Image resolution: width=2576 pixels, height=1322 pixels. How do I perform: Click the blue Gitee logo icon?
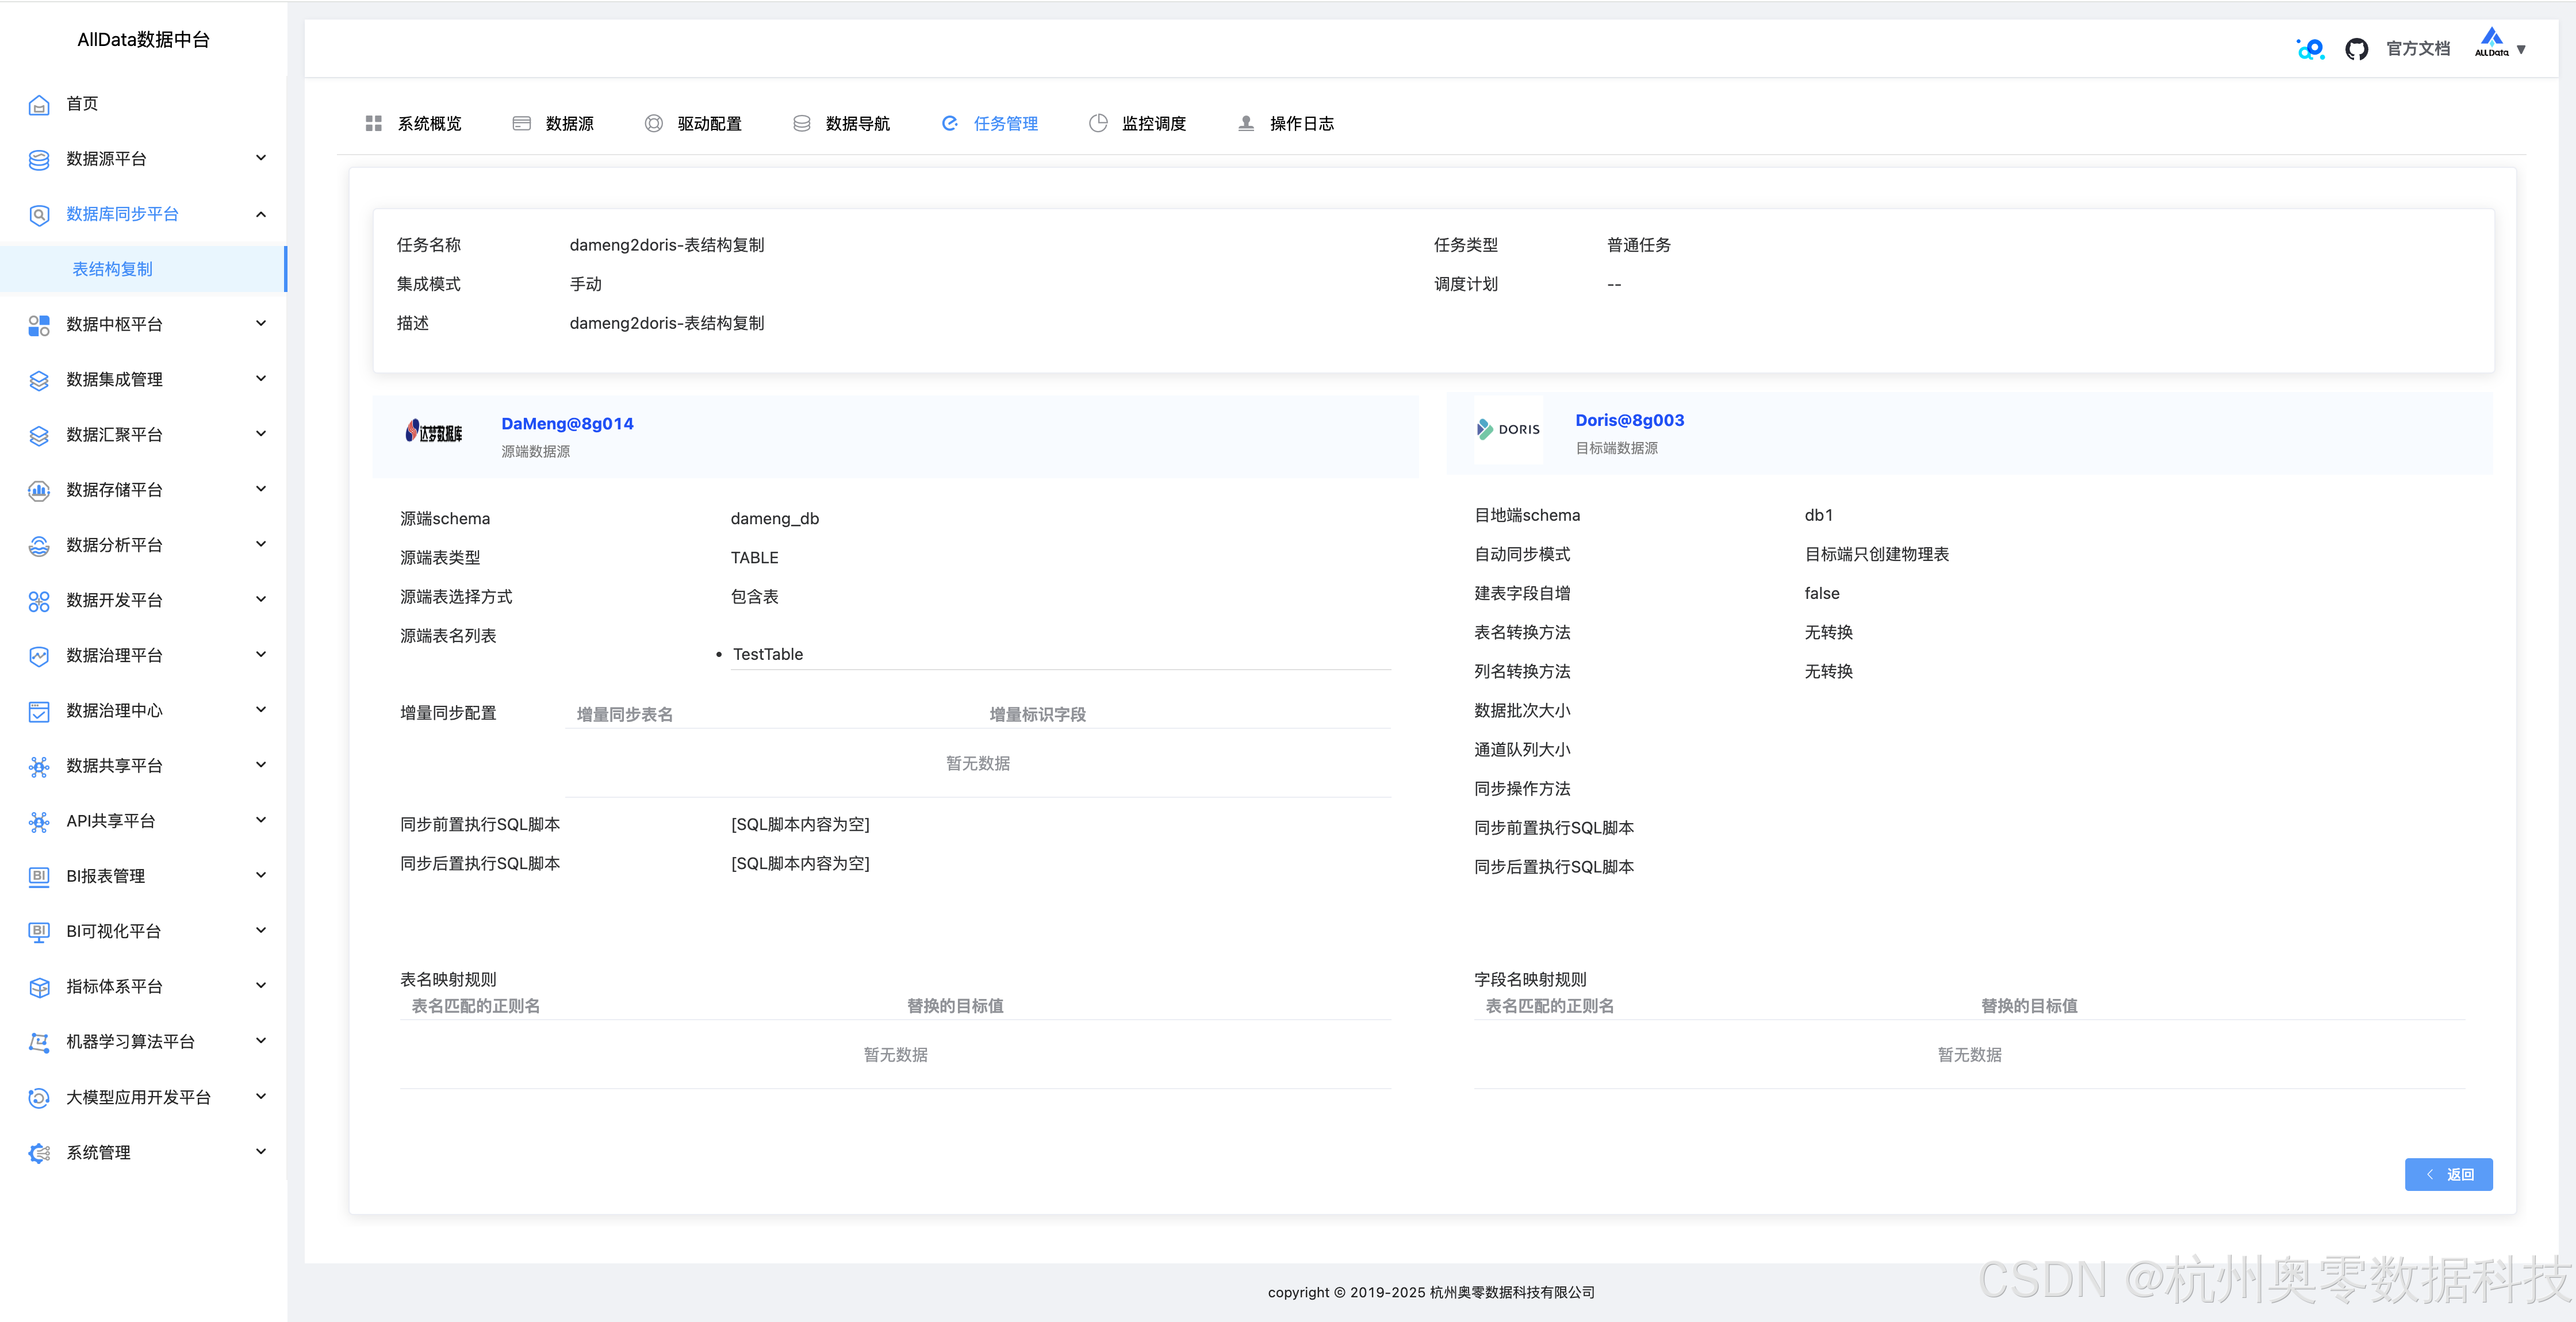tap(2310, 49)
